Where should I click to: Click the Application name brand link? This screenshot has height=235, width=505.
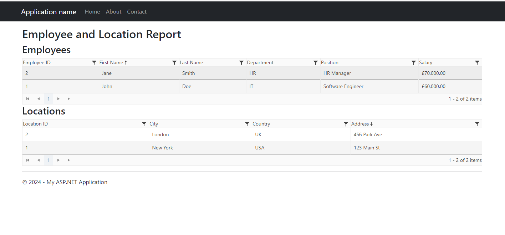point(49,11)
